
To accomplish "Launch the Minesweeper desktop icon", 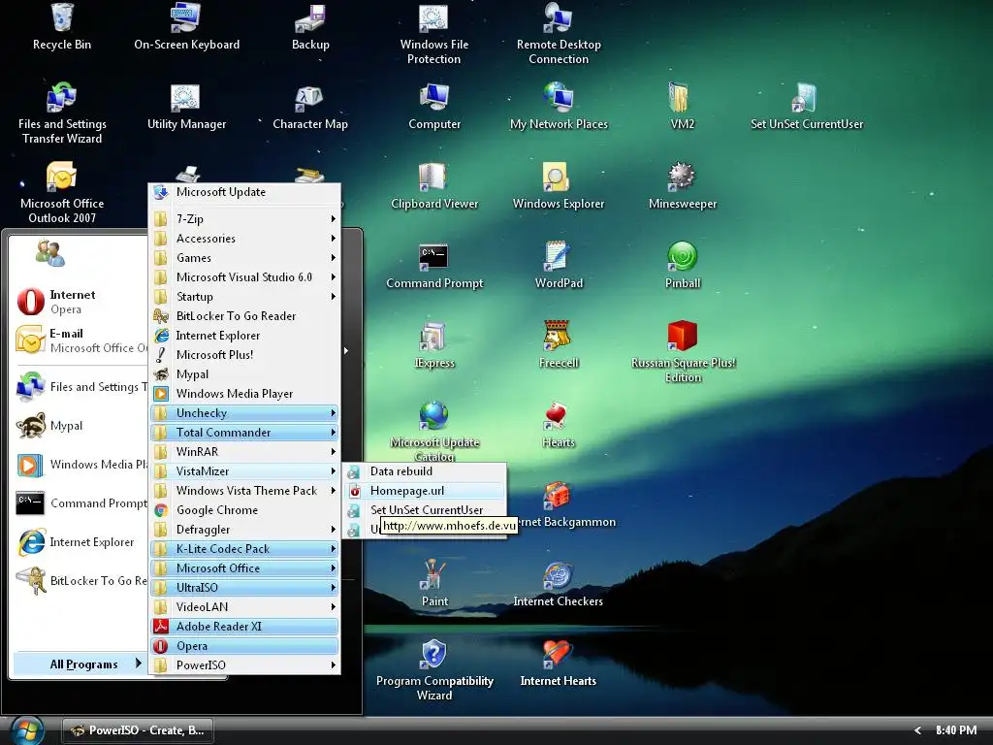I will tap(682, 185).
